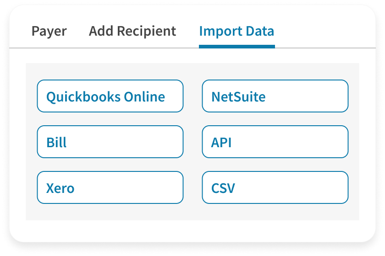The image size is (385, 256).
Task: Click the Payer tab text
Action: click(49, 31)
